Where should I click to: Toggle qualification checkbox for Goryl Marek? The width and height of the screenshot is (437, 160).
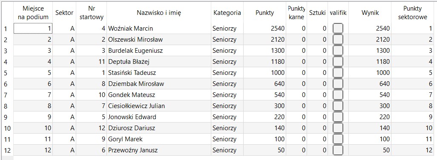tap(338, 139)
